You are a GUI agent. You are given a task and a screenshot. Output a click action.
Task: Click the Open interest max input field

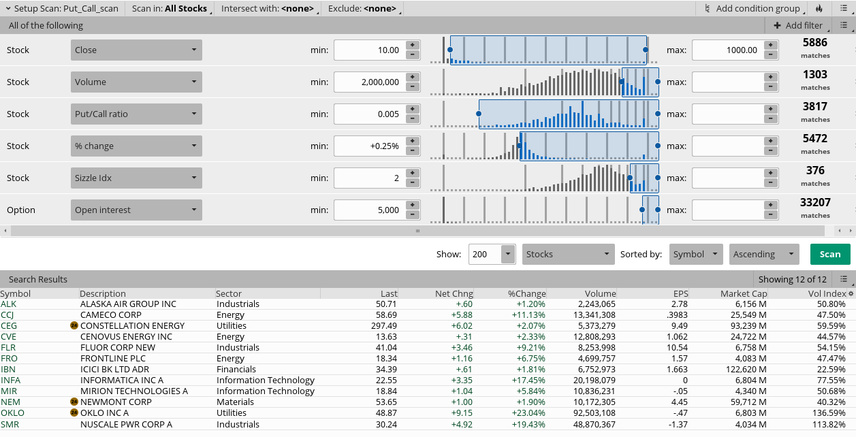pos(727,210)
